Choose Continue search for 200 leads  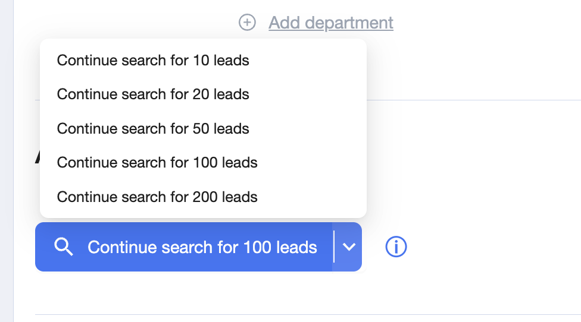(x=203, y=197)
